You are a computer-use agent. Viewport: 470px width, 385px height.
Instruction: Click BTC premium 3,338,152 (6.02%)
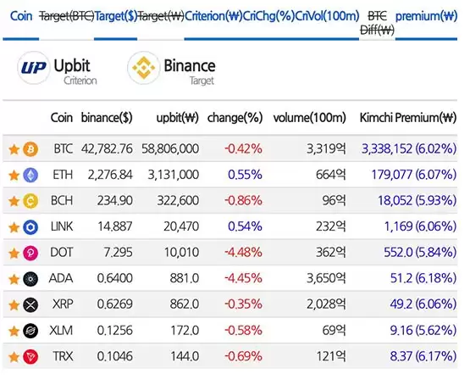[409, 149]
